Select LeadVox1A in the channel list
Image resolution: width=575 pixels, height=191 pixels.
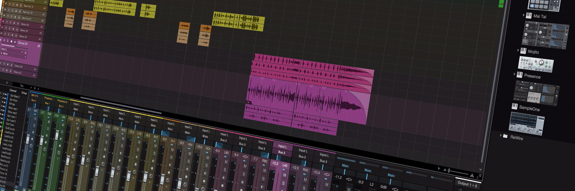click(9, 133)
